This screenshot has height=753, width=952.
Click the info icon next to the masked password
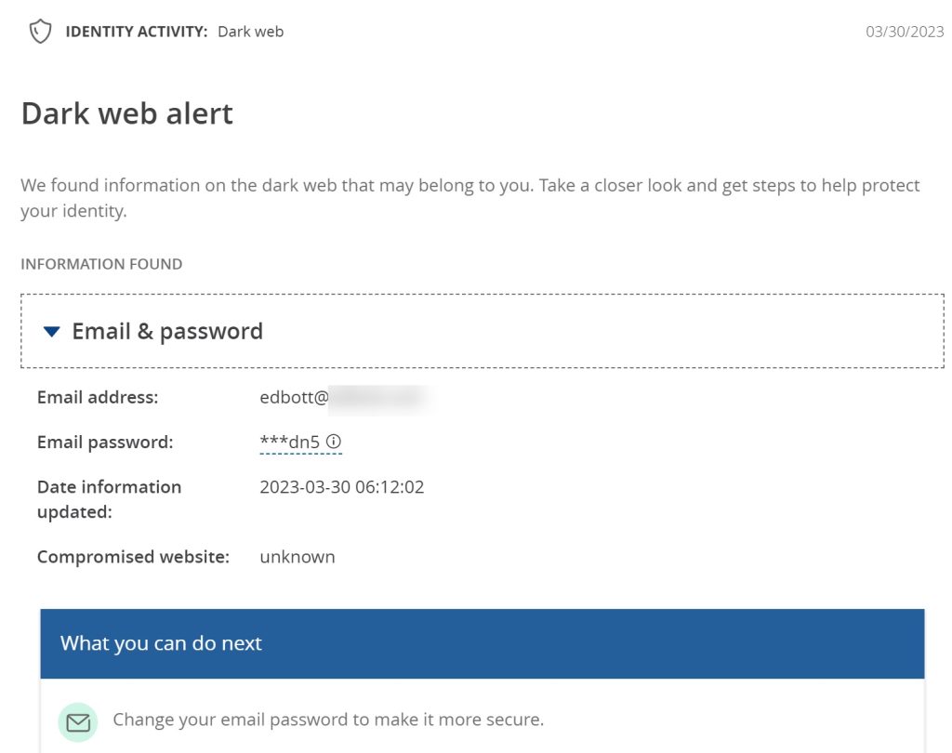pos(334,442)
